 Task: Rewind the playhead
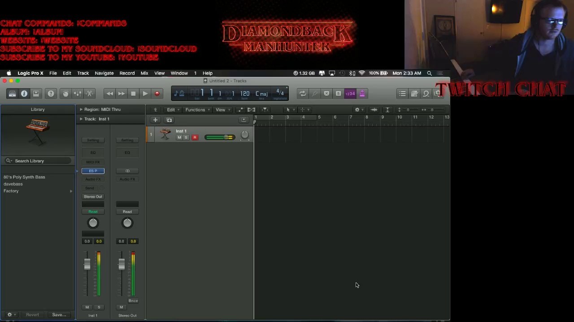click(x=110, y=93)
